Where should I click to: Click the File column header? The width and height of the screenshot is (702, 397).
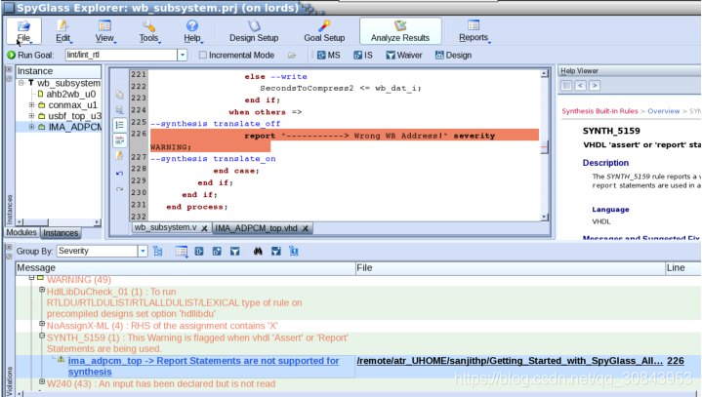click(510, 268)
